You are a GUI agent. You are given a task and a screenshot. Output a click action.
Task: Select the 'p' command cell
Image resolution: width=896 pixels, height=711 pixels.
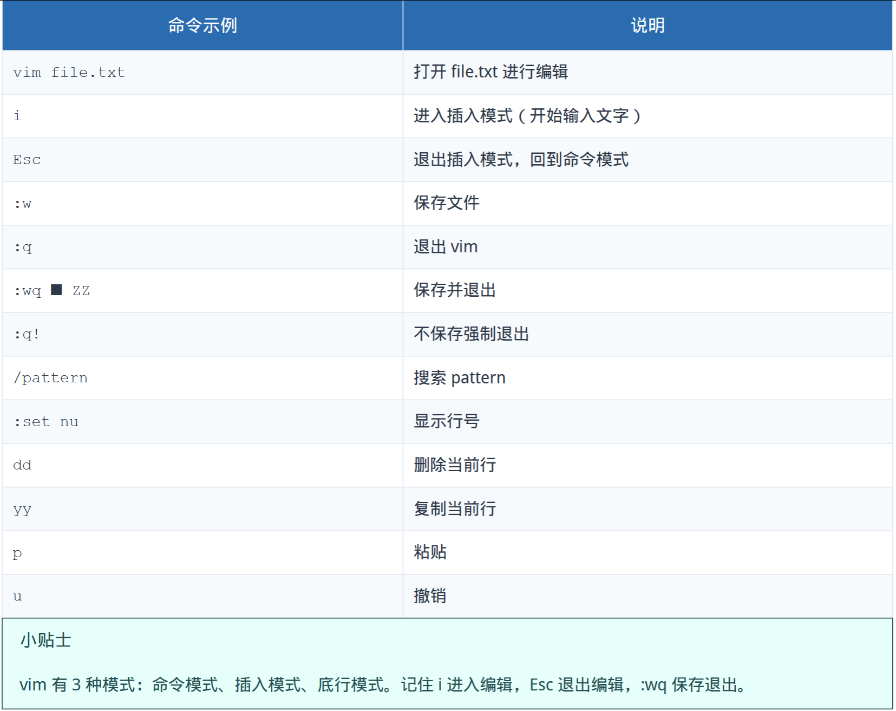pyautogui.click(x=202, y=553)
